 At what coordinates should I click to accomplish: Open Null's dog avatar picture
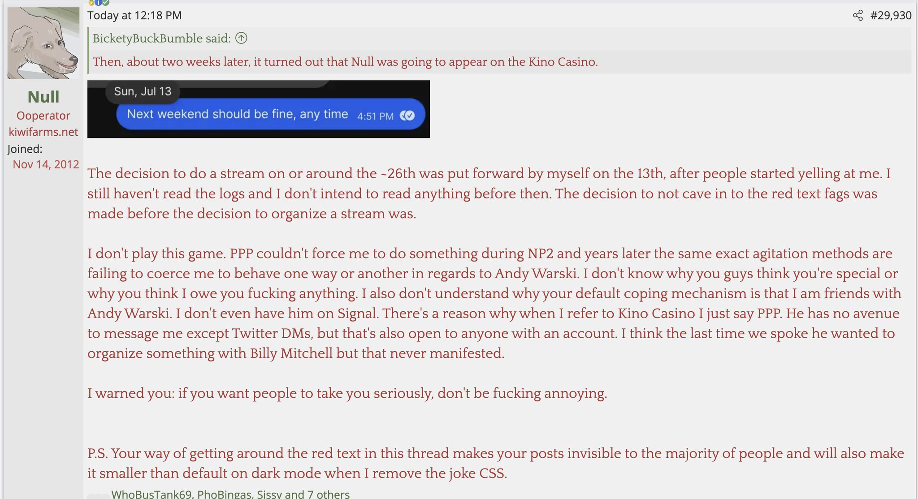pos(43,43)
